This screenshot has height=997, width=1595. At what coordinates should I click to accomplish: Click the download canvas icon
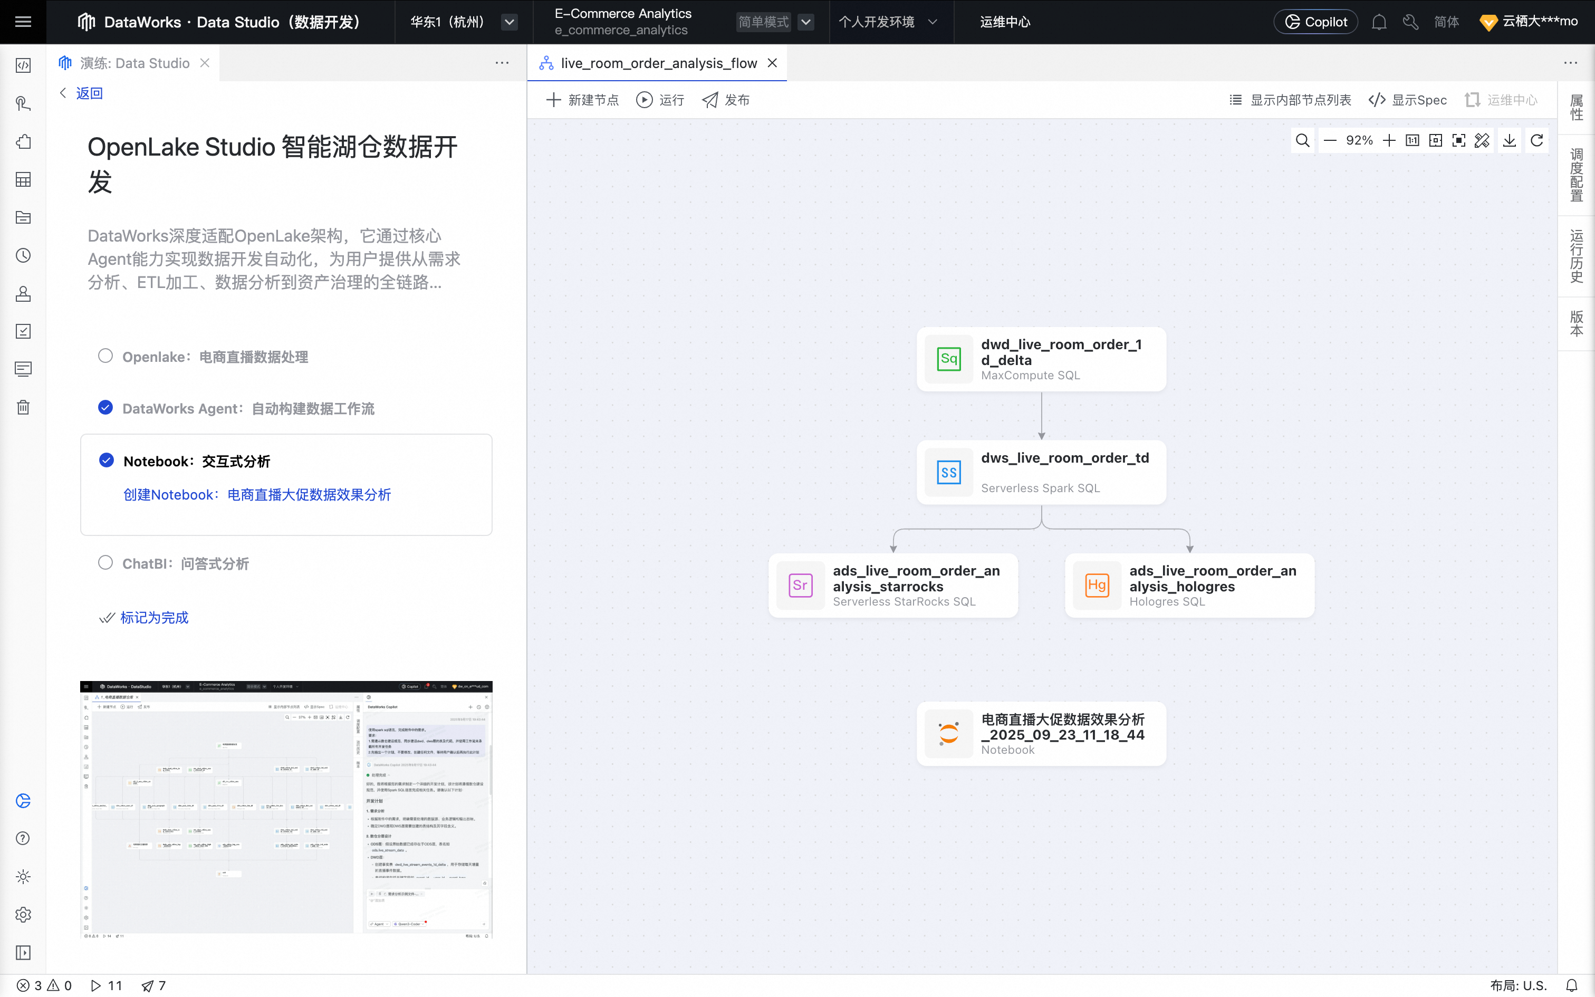pos(1510,140)
